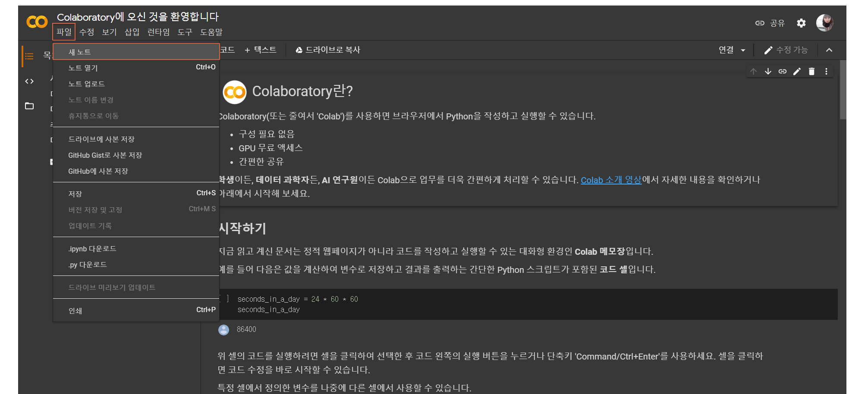Follow the Colab 소개 영상 link
Image resolution: width=849 pixels, height=394 pixels.
coord(611,180)
